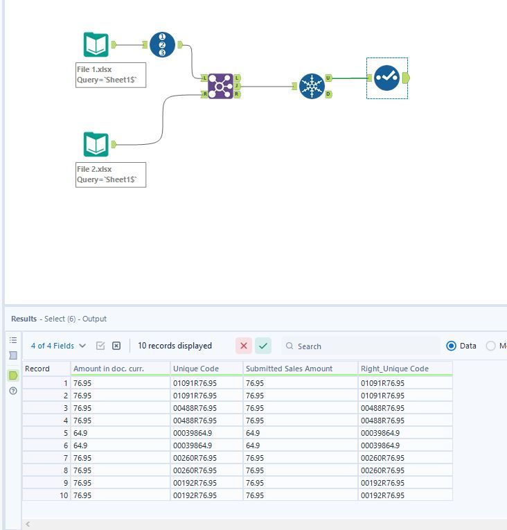
Task: Click the '10 records displayed' text
Action: coord(175,346)
